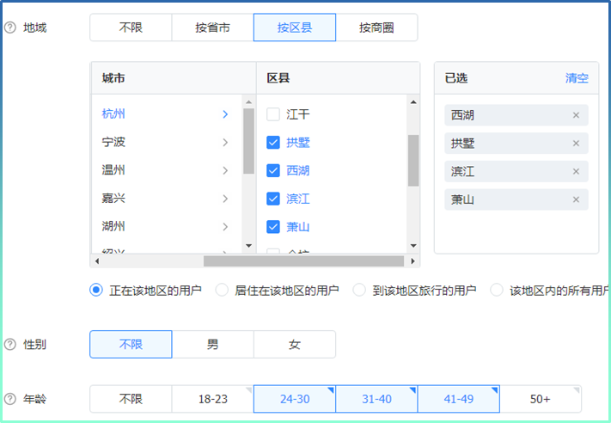Switch region mode to 按区县
Image resolution: width=611 pixels, height=423 pixels.
click(295, 28)
